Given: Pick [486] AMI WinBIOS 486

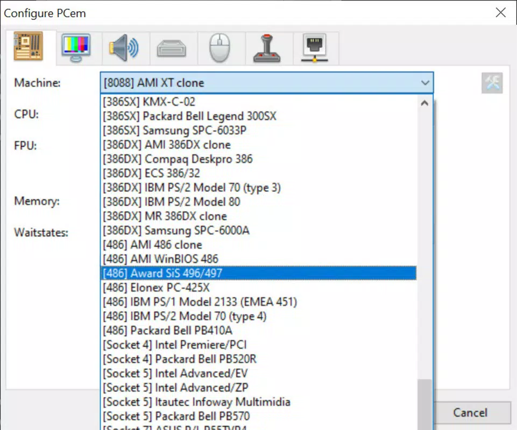Looking at the screenshot, I should [258, 259].
